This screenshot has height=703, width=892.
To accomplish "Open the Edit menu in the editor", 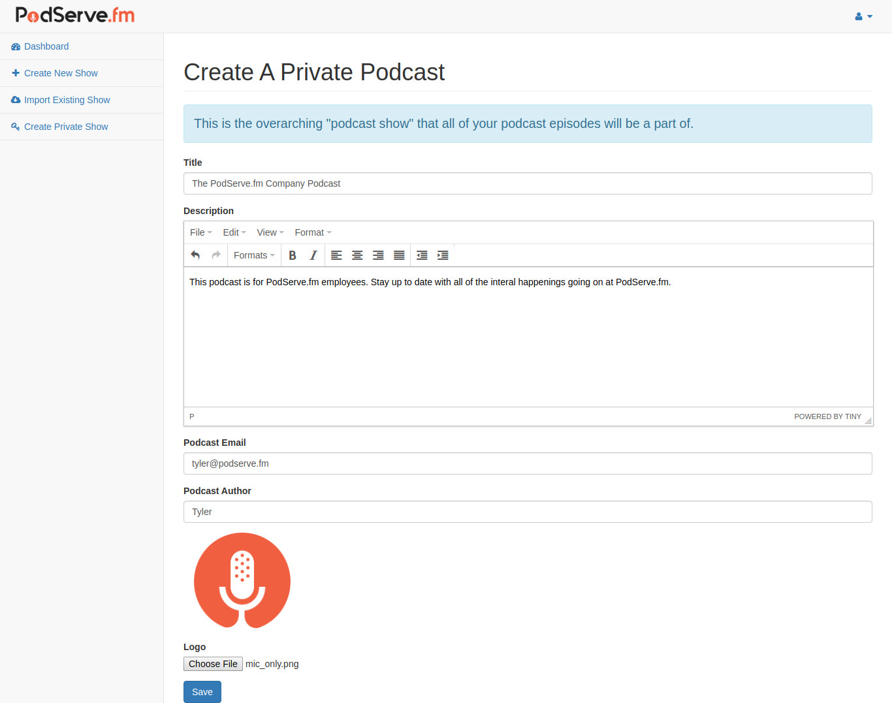I will (234, 232).
